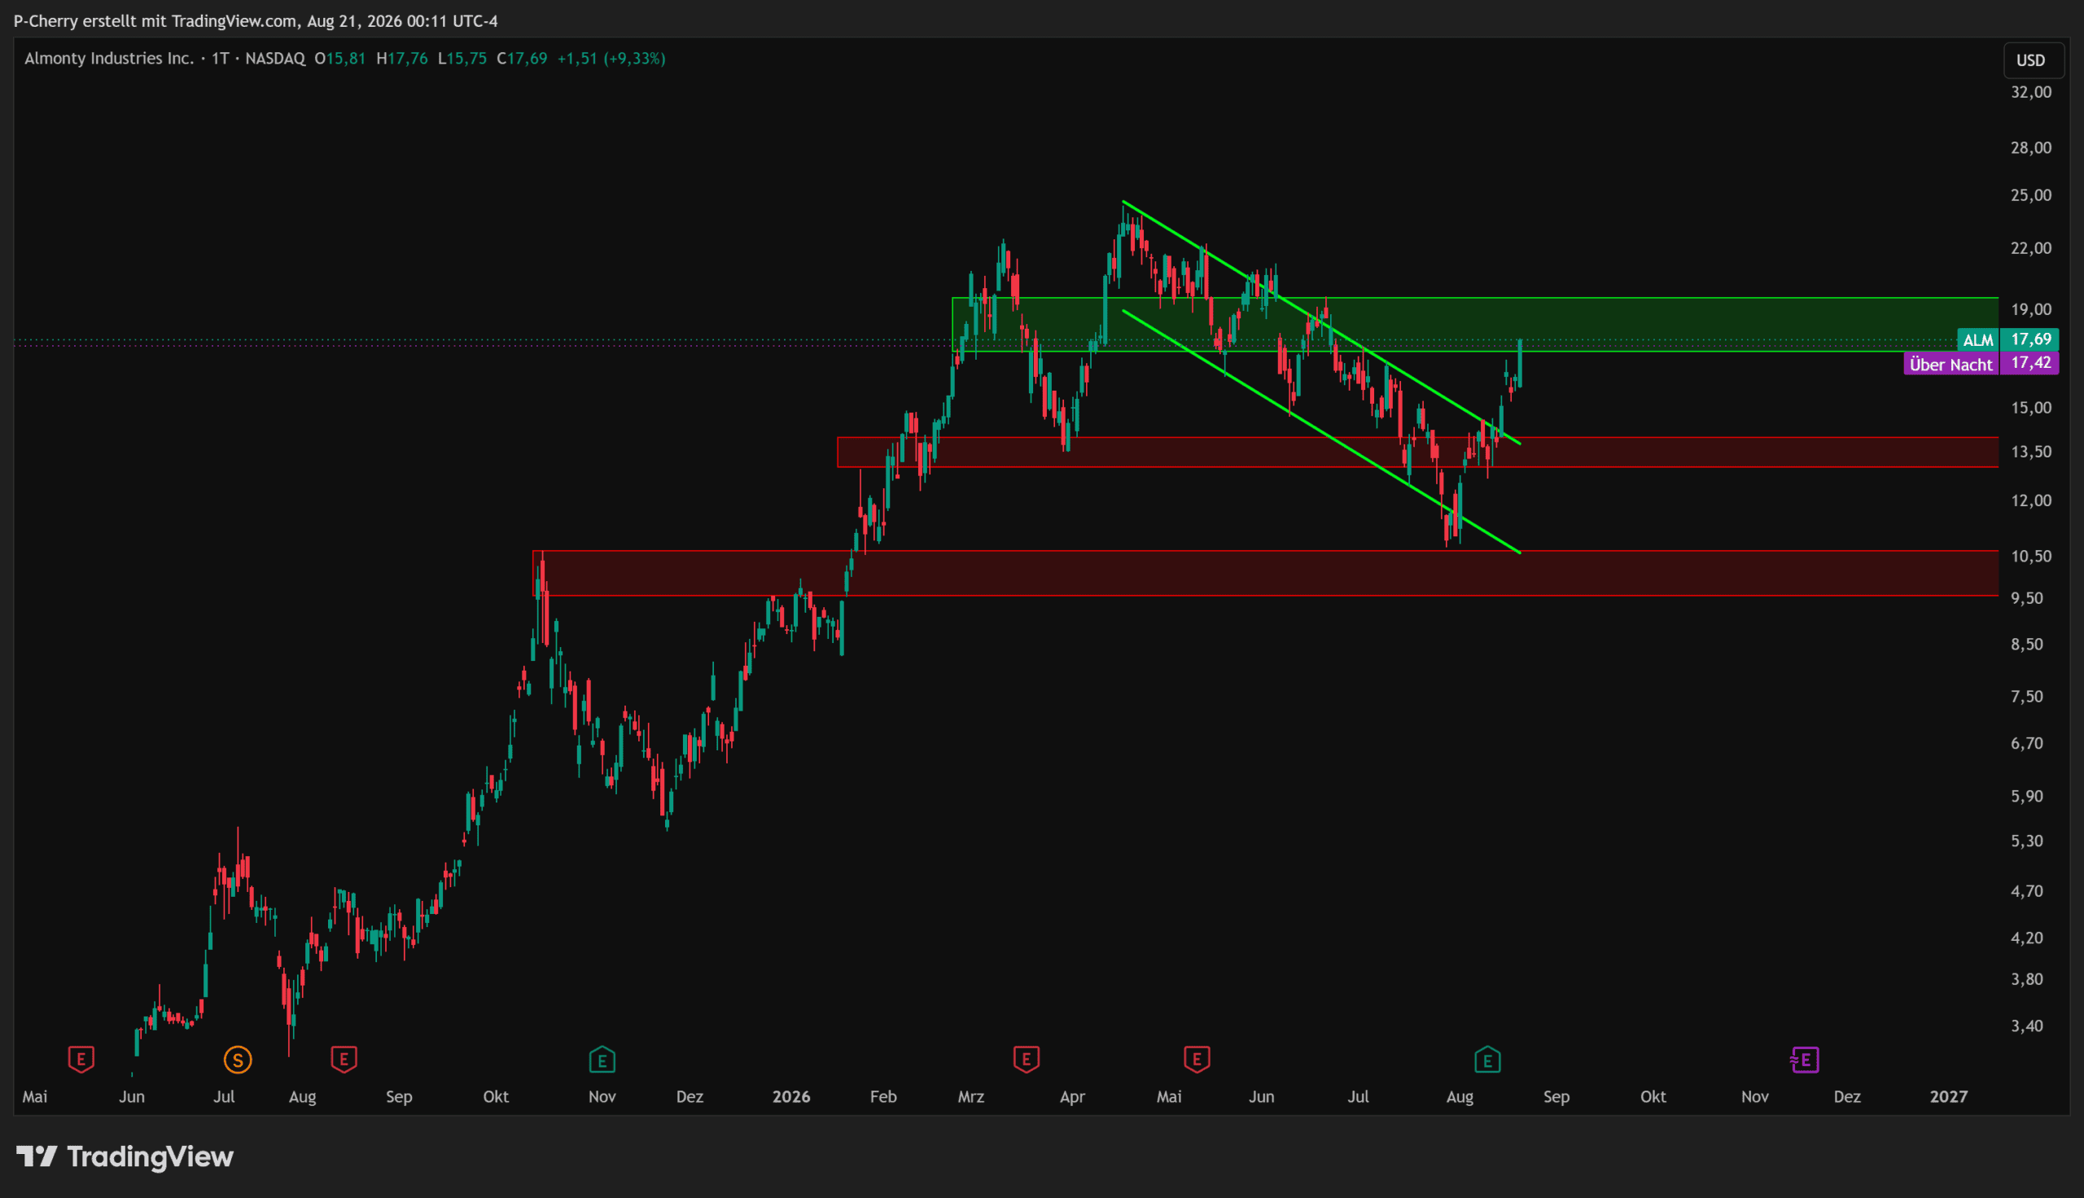This screenshot has width=2084, height=1198.
Task: Click the 2026 year label on the time axis
Action: click(791, 1097)
